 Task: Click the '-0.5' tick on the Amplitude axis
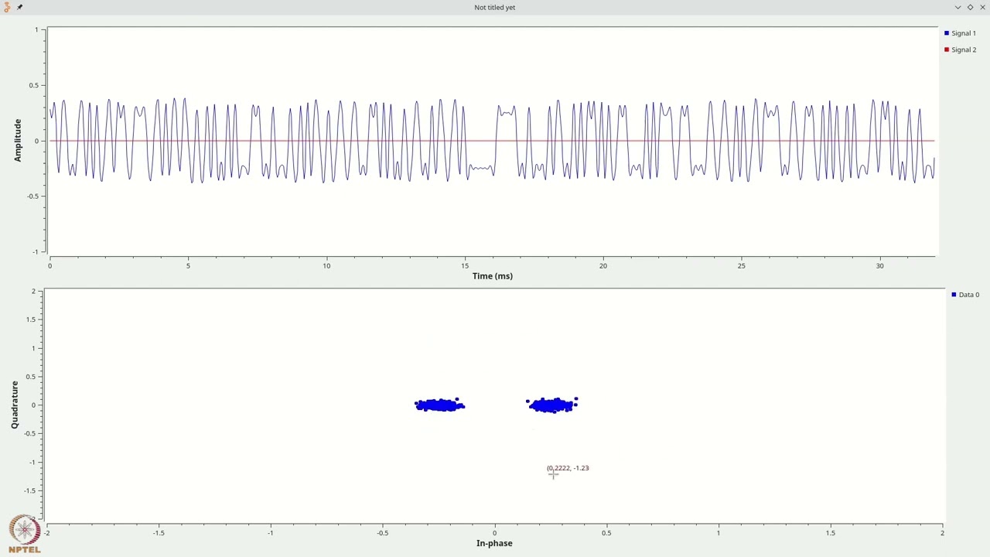(x=31, y=196)
